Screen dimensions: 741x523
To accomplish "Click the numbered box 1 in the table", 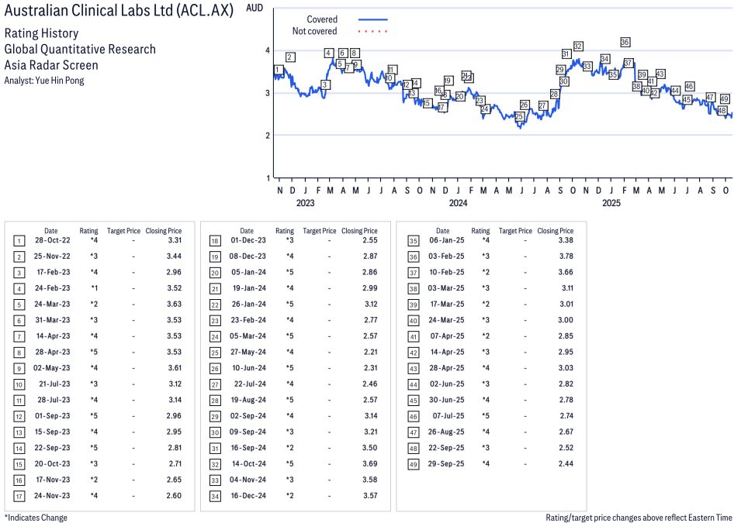I will pos(19,241).
